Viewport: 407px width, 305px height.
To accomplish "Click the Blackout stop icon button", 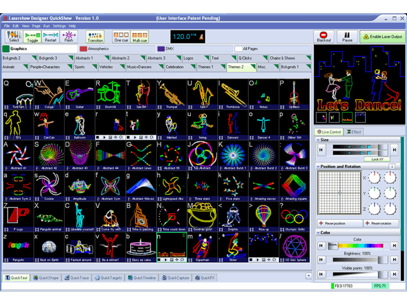I will click(x=324, y=37).
